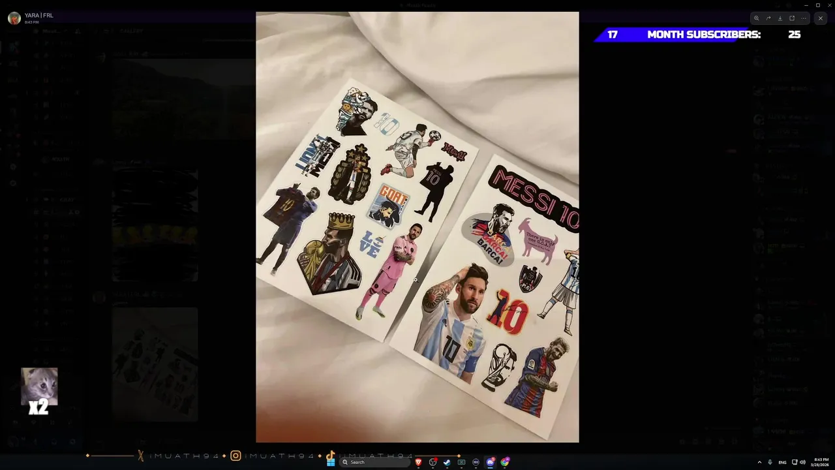Open the Brave browser taskbar icon
835x470 pixels.
click(x=419, y=462)
